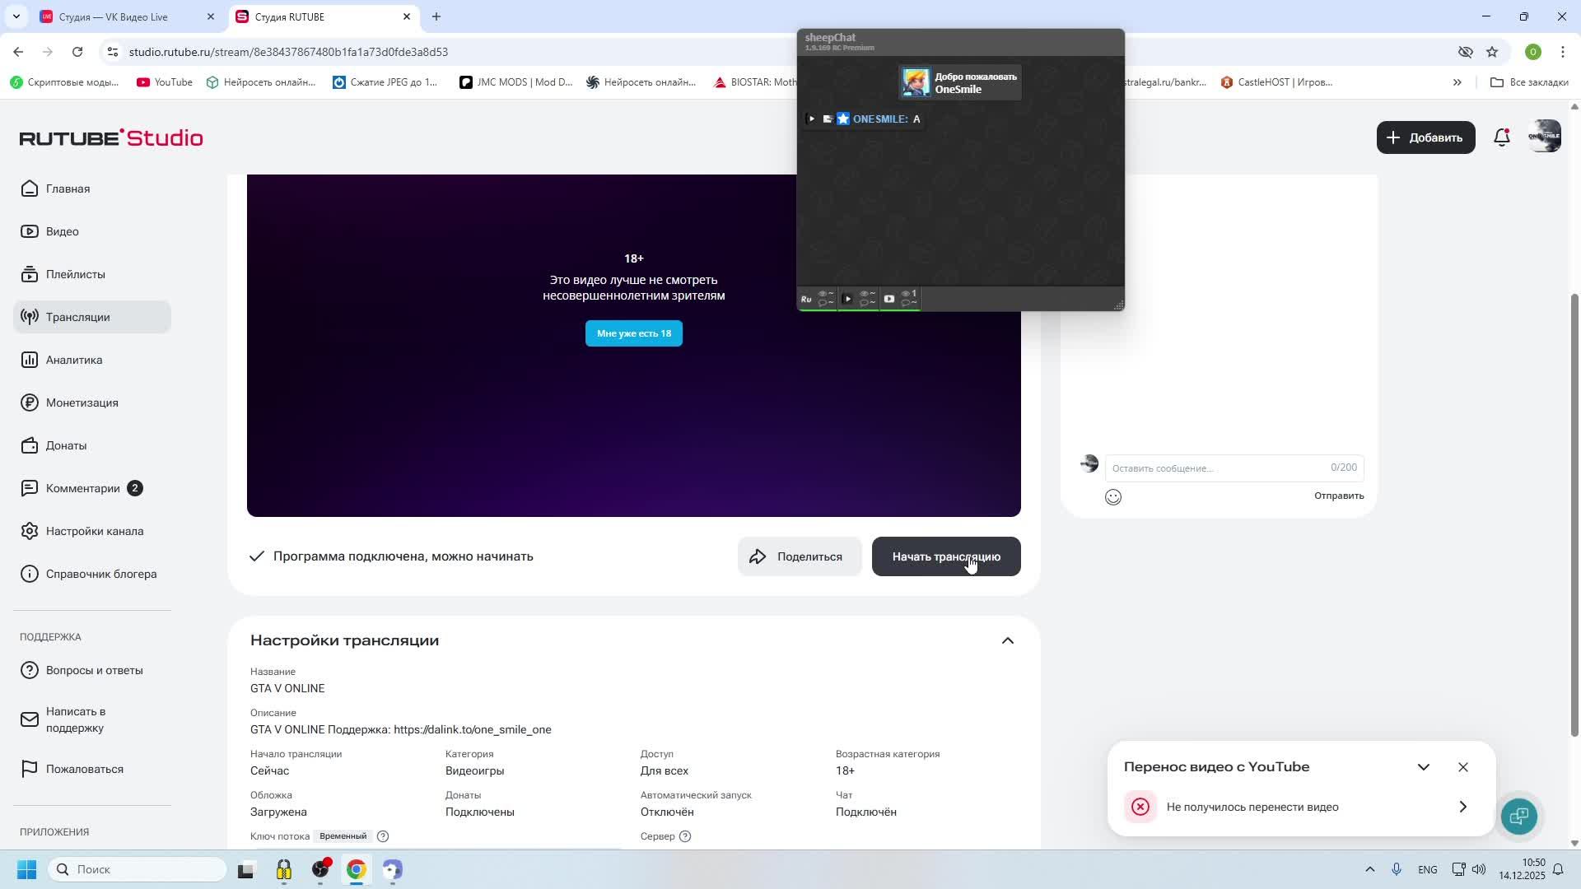Collapse the Настройки трансляции section
The width and height of the screenshot is (1581, 889).
tap(1008, 641)
